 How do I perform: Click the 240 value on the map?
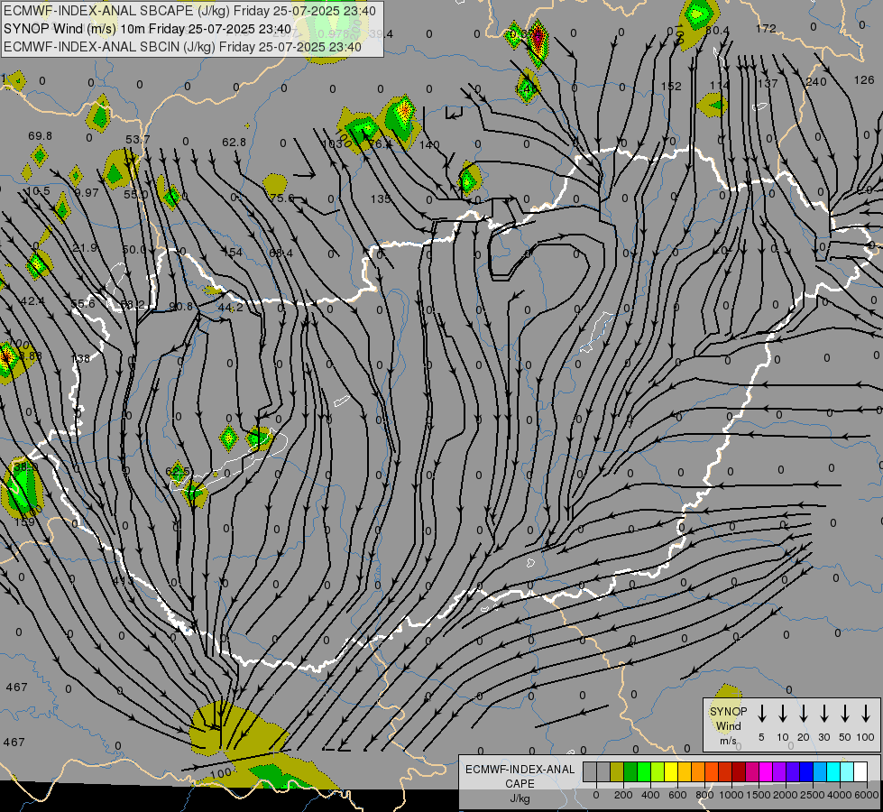point(816,82)
